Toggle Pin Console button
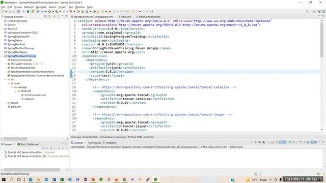The image size is (326, 183). pyautogui.click(x=290, y=142)
